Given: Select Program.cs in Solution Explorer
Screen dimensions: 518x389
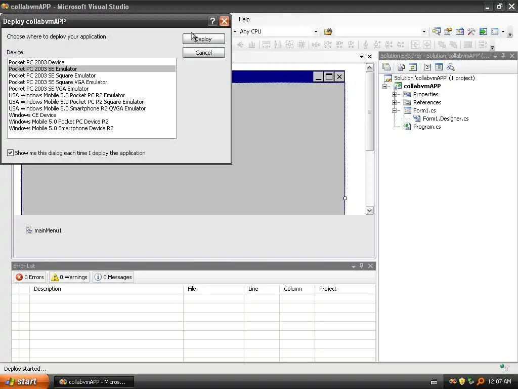Looking at the screenshot, I should tap(426, 127).
